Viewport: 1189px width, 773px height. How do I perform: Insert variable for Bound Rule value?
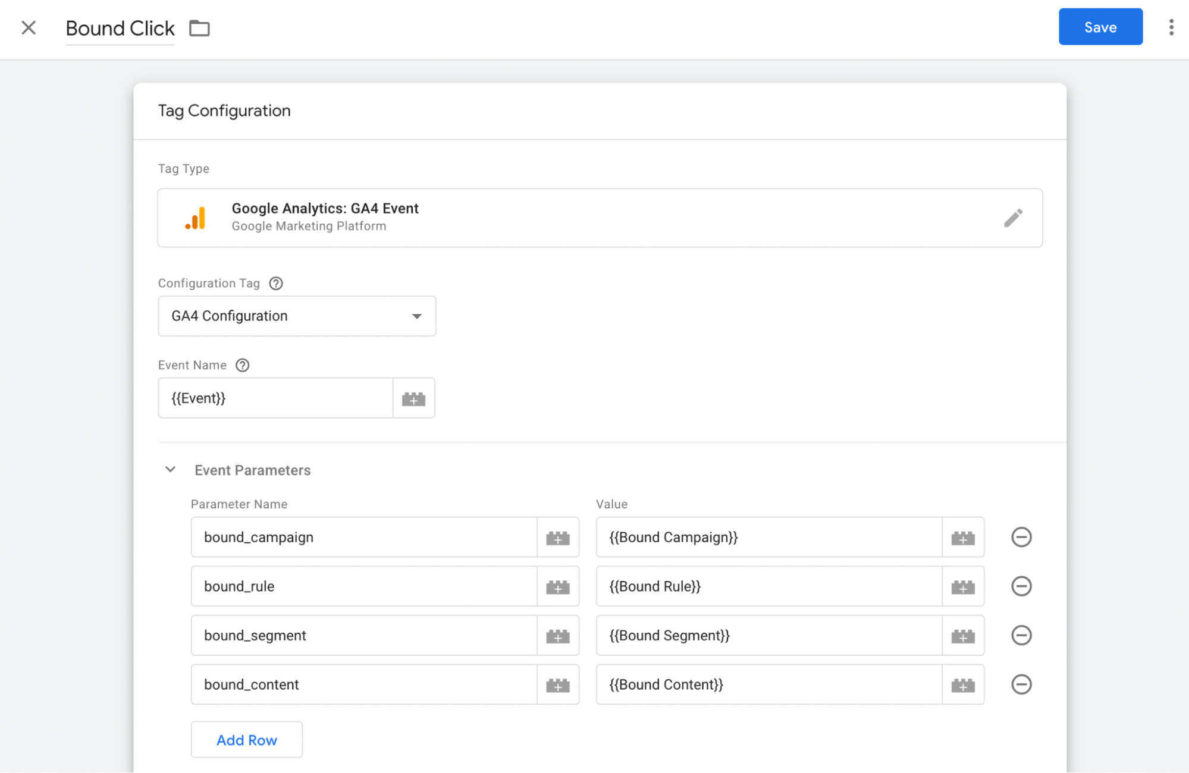point(963,587)
